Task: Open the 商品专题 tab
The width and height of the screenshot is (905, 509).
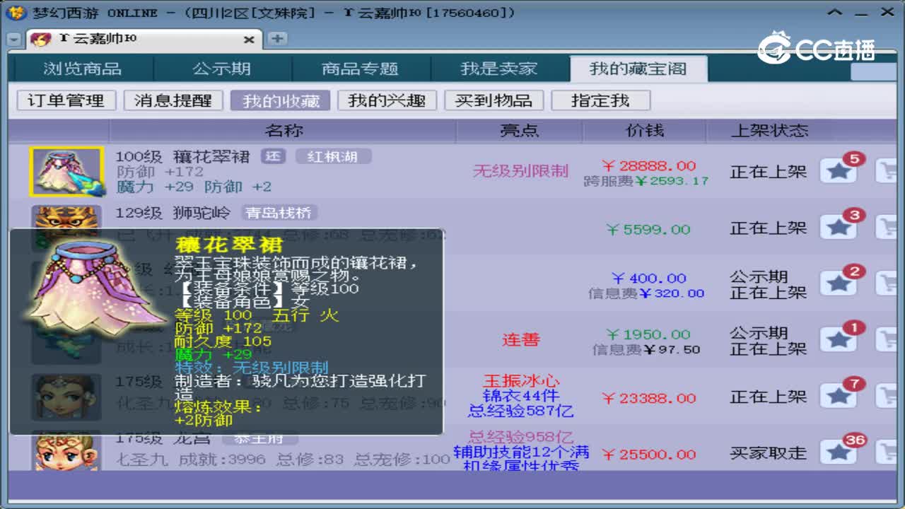Action: (360, 69)
